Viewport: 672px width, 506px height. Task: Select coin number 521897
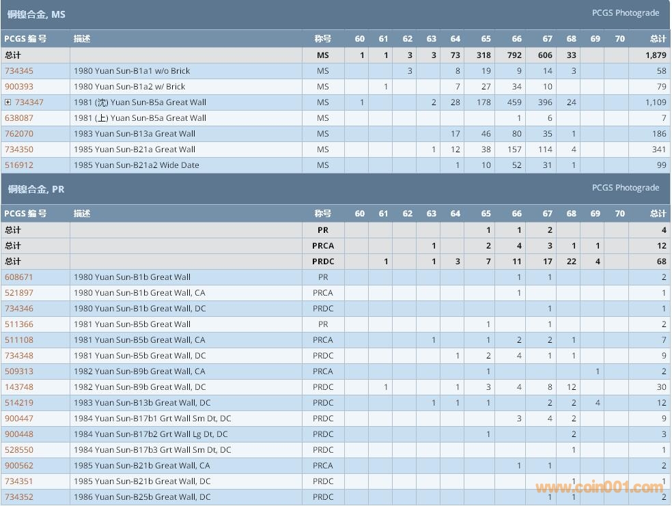click(x=19, y=293)
